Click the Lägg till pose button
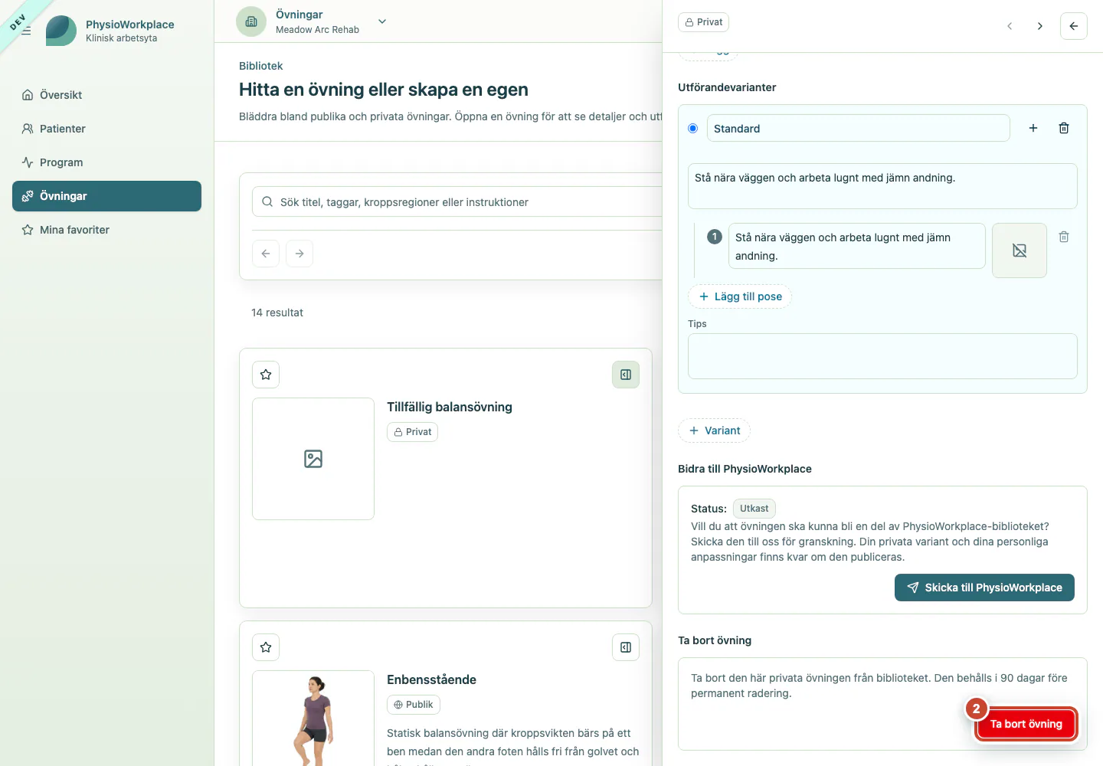This screenshot has height=766, width=1103. point(740,296)
